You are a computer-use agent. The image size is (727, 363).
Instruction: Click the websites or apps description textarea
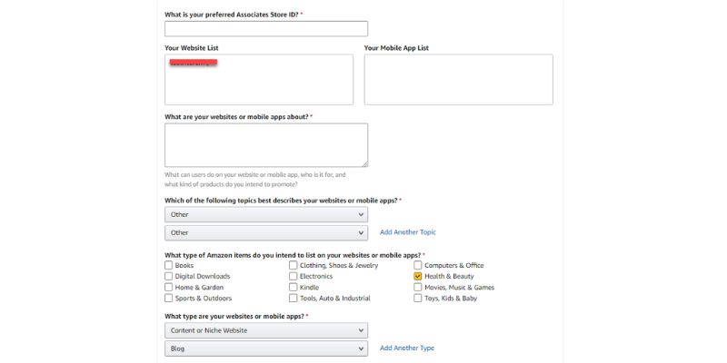pyautogui.click(x=266, y=145)
